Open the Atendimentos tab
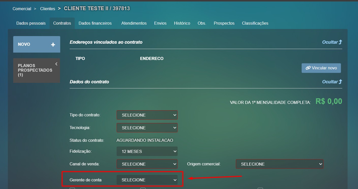 point(134,23)
